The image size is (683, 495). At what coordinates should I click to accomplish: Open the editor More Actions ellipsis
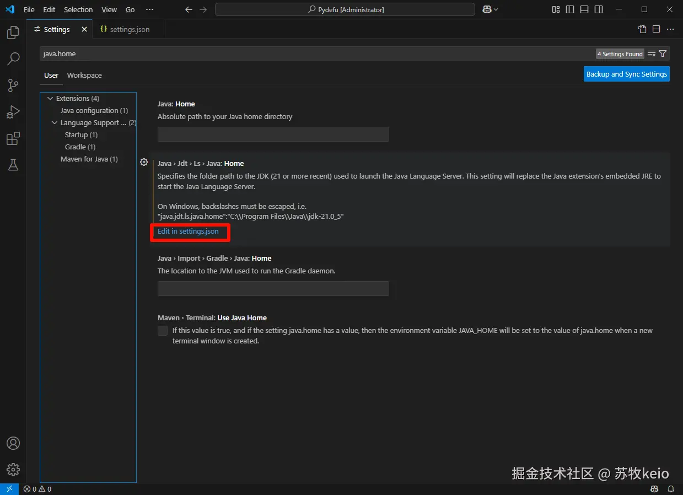(x=670, y=29)
